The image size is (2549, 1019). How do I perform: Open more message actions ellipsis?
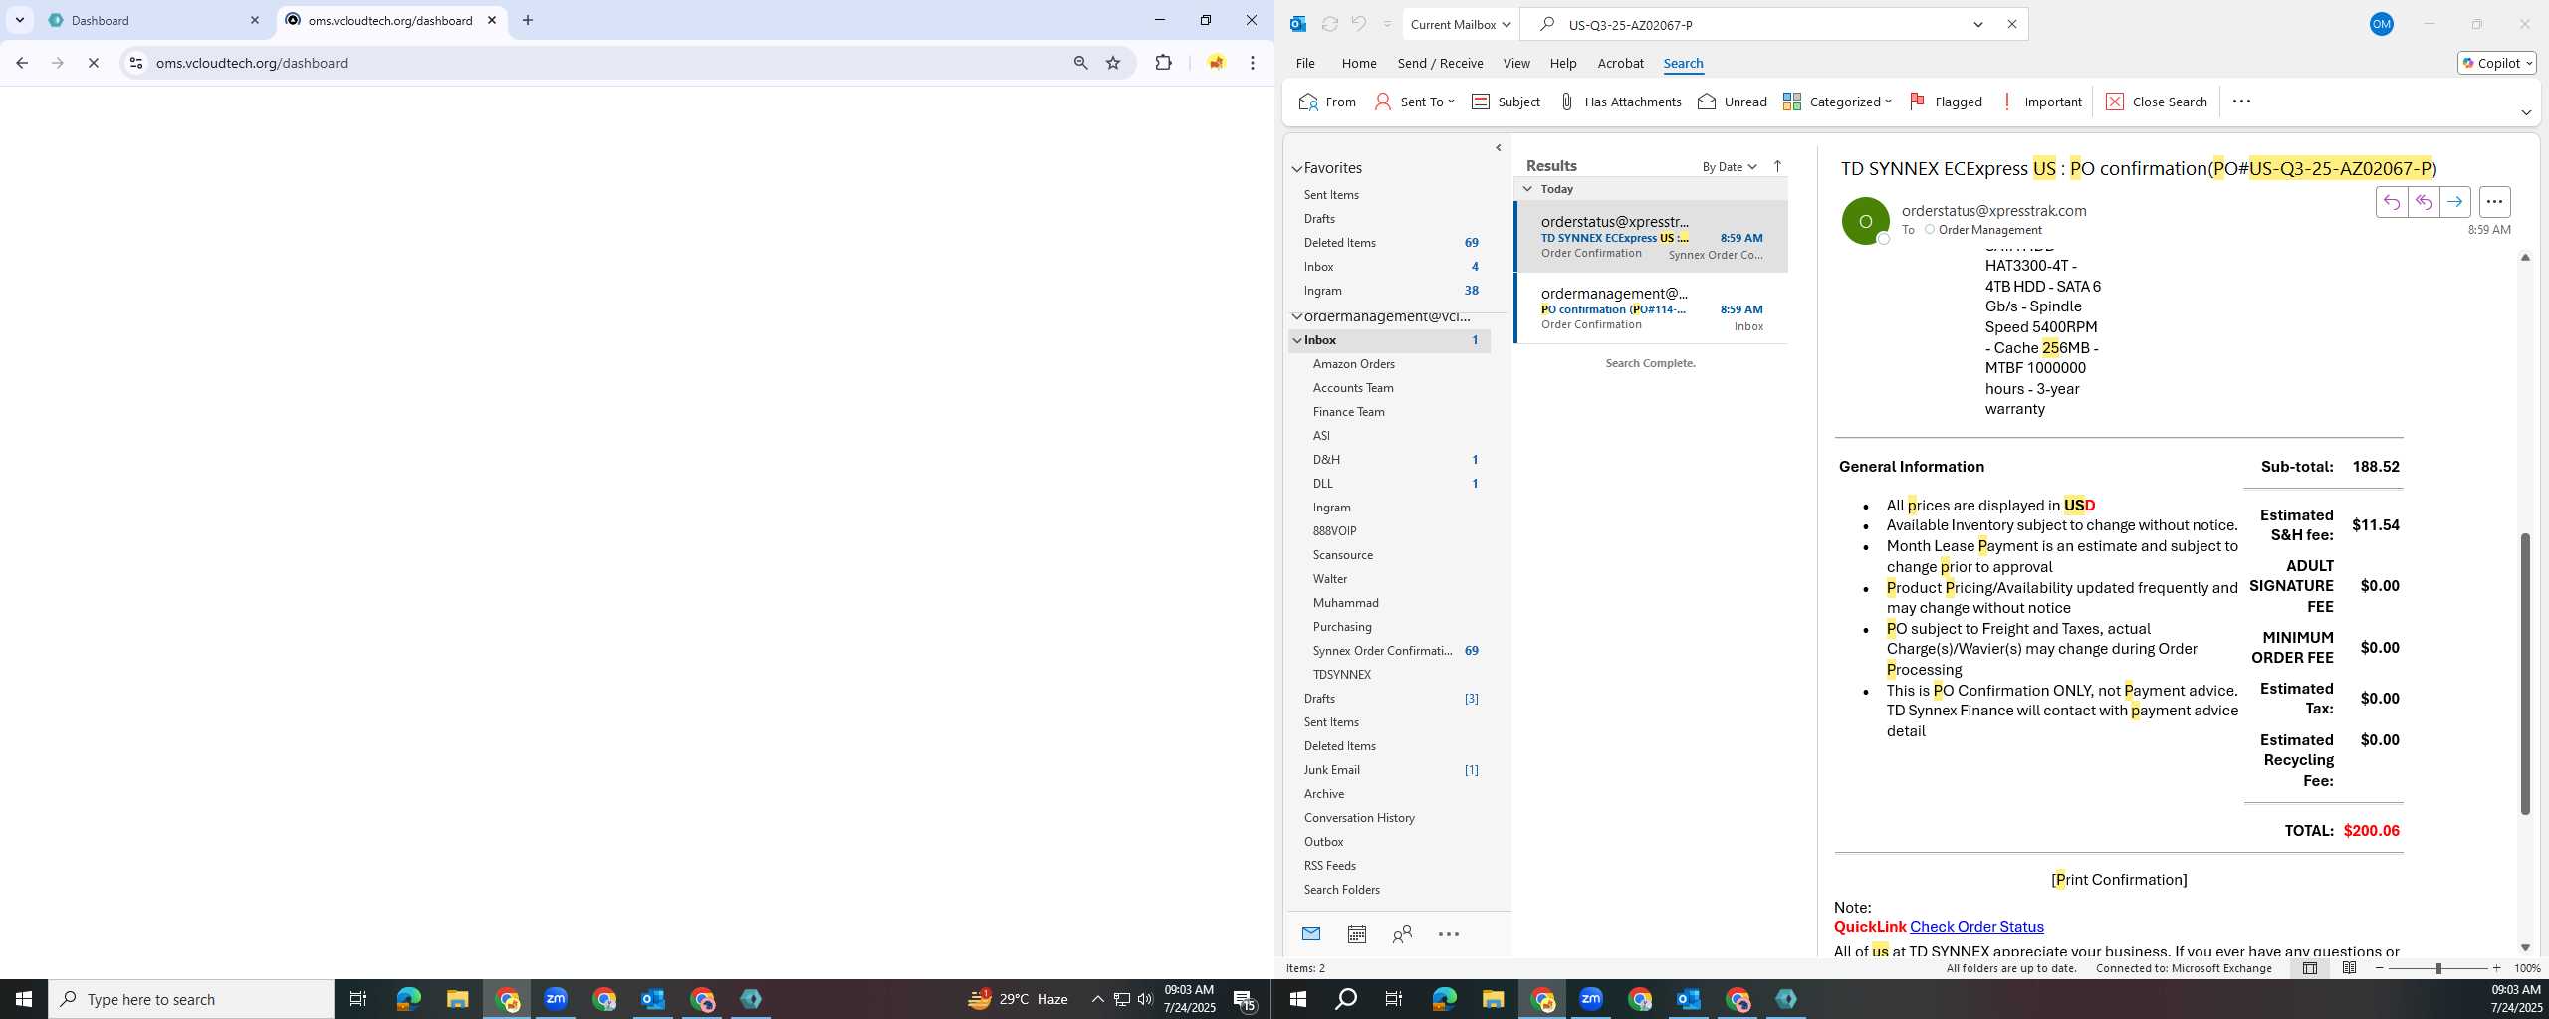pos(2494,202)
